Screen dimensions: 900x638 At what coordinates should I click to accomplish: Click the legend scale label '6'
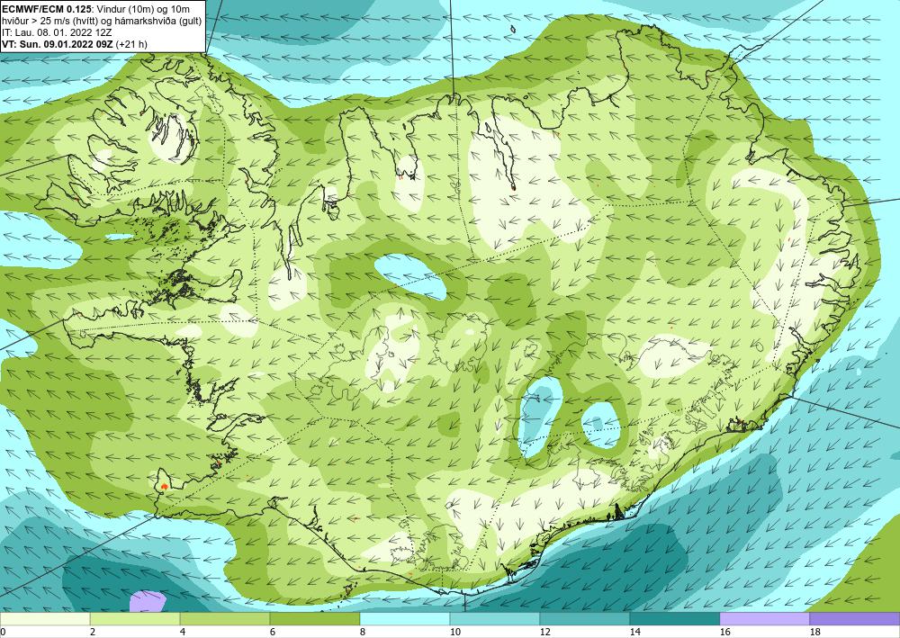(273, 632)
